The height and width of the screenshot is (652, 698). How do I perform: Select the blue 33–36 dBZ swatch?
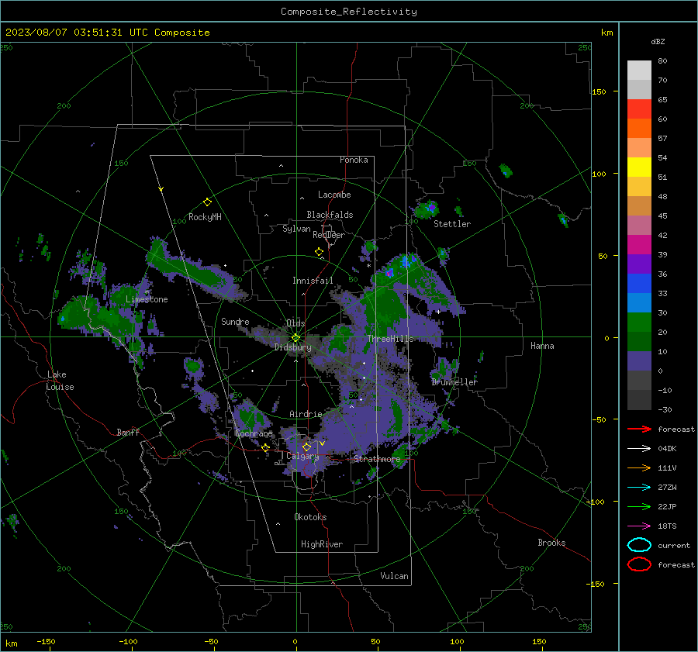click(x=639, y=283)
